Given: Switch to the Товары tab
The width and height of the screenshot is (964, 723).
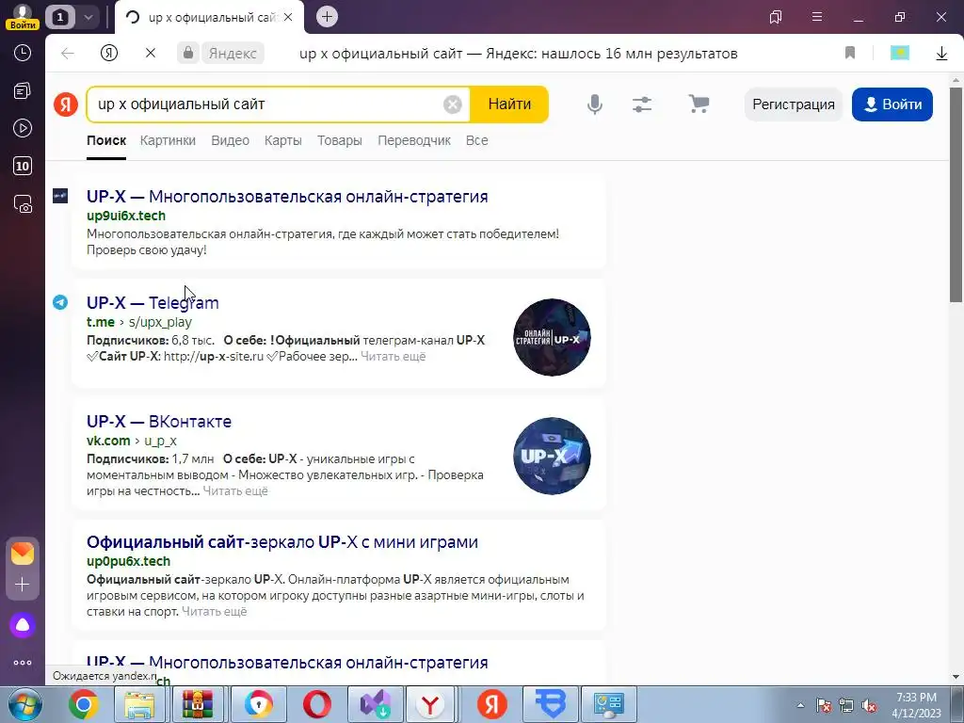Looking at the screenshot, I should 339,141.
